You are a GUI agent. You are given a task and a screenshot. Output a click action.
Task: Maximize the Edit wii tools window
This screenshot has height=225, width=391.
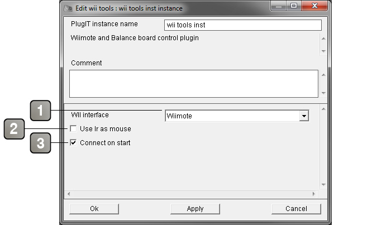(x=294, y=6)
